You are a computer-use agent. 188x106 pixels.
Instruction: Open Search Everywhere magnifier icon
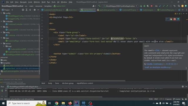(x=179, y=6)
